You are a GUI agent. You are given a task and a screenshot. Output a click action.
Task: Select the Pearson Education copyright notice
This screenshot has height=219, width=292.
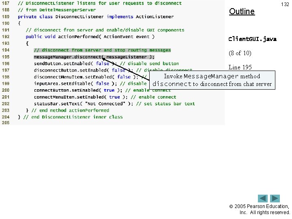(x=260, y=209)
